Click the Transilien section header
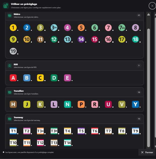The height and width of the screenshot is (159, 156). pyautogui.click(x=74, y=92)
